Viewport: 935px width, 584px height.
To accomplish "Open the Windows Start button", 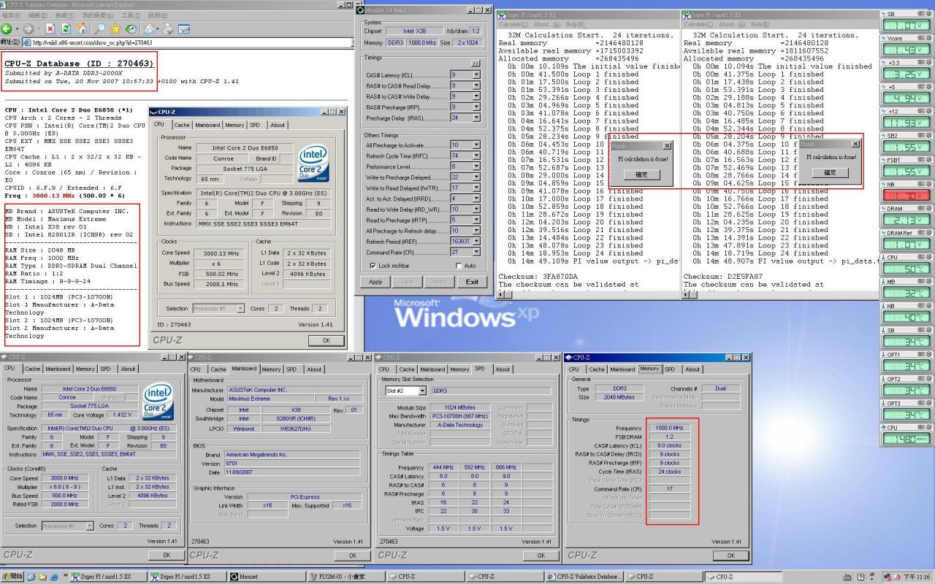I will coord(12,577).
